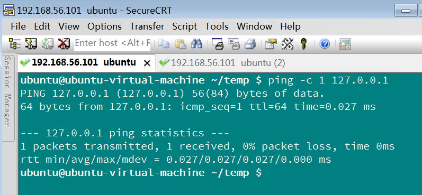Viewport: 422px width, 195px height.
Task: Click the Enter host input field
Action: (112, 43)
